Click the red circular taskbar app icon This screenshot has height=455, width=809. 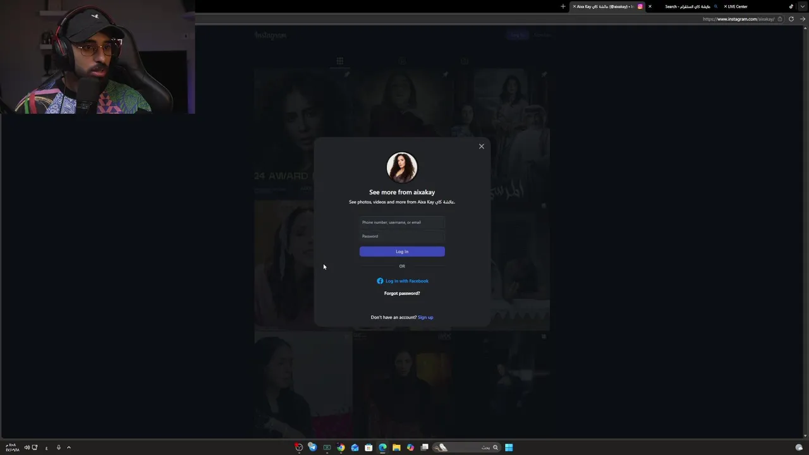click(x=299, y=447)
